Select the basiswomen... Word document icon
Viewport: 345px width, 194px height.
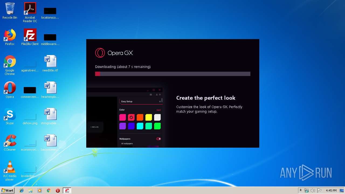(x=50, y=143)
